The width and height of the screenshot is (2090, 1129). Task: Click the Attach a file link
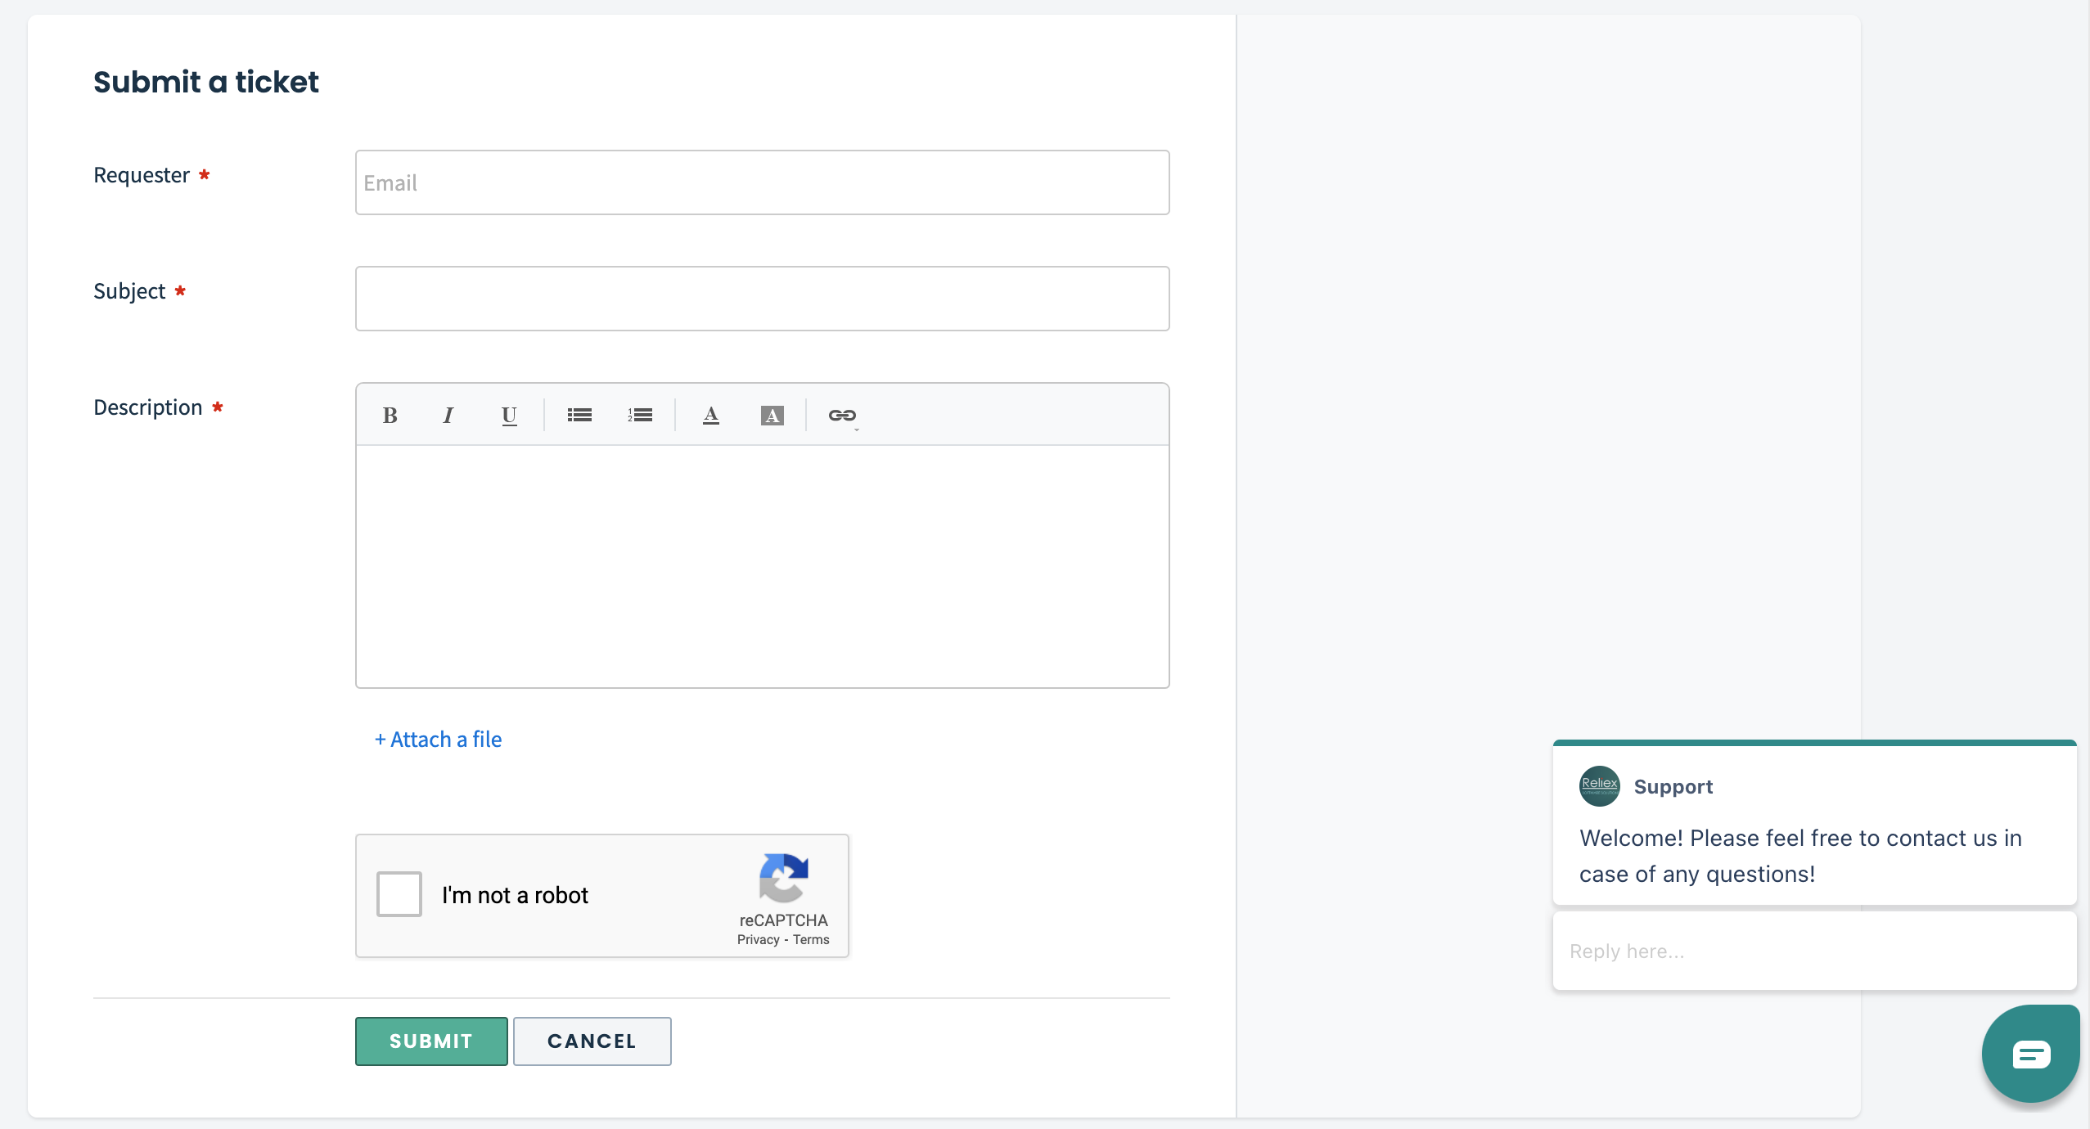pos(439,740)
